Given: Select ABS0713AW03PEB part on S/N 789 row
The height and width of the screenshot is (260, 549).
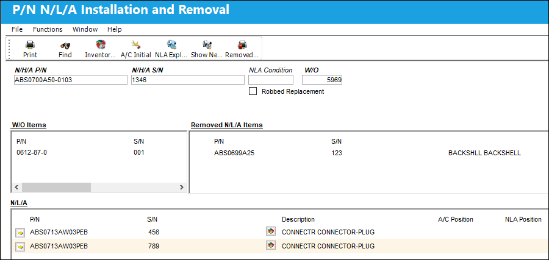Looking at the screenshot, I should 59,247.
